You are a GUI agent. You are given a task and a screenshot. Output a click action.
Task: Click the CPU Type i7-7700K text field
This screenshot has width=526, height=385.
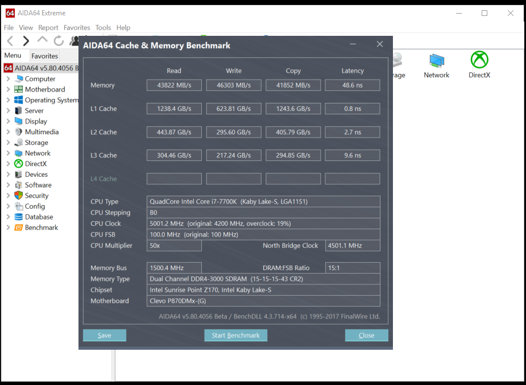click(x=263, y=201)
